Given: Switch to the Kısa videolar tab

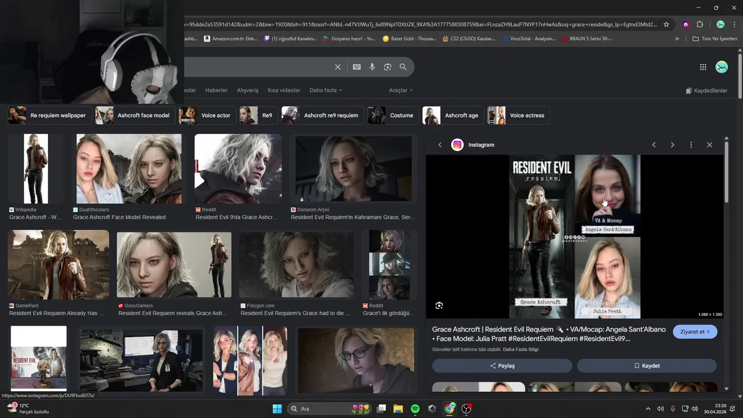Looking at the screenshot, I should (284, 90).
